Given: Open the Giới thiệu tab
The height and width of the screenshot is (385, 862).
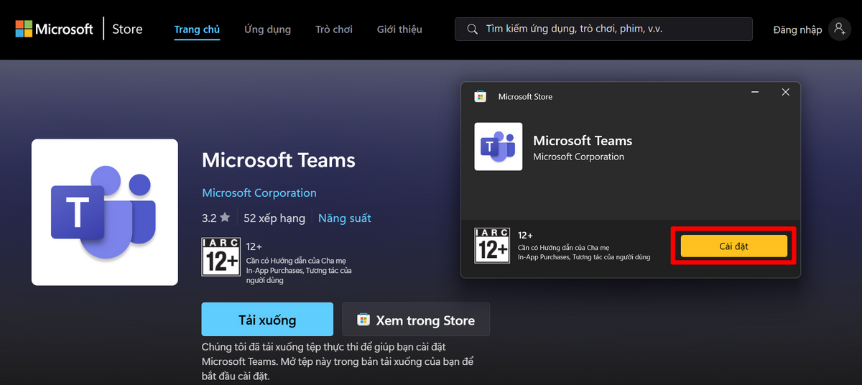Looking at the screenshot, I should (399, 29).
